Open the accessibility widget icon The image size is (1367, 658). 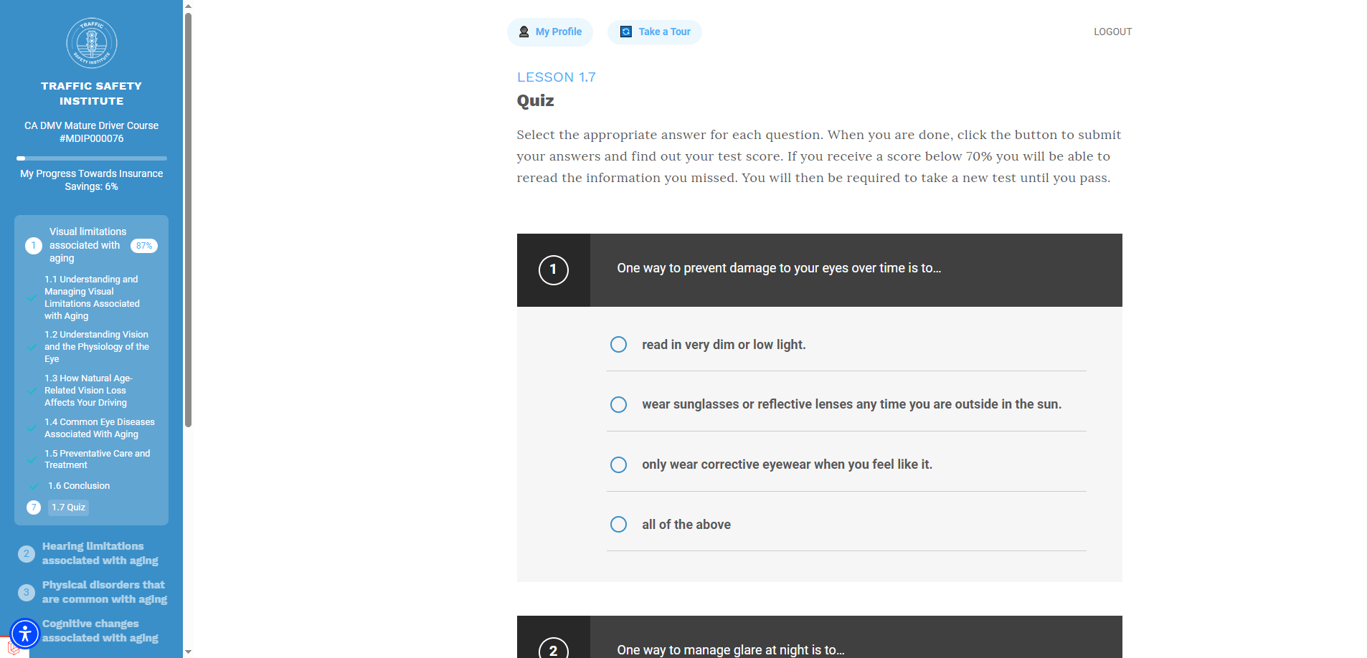[x=25, y=633]
